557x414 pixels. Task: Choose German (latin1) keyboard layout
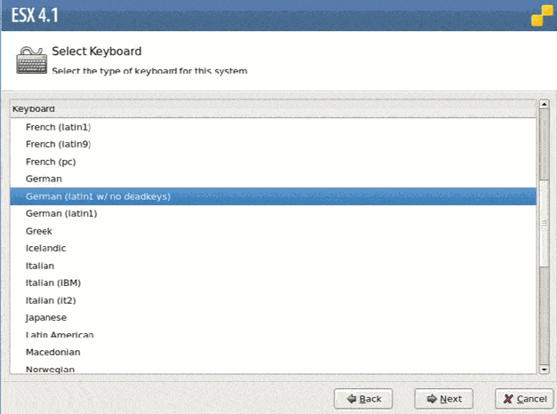click(61, 213)
